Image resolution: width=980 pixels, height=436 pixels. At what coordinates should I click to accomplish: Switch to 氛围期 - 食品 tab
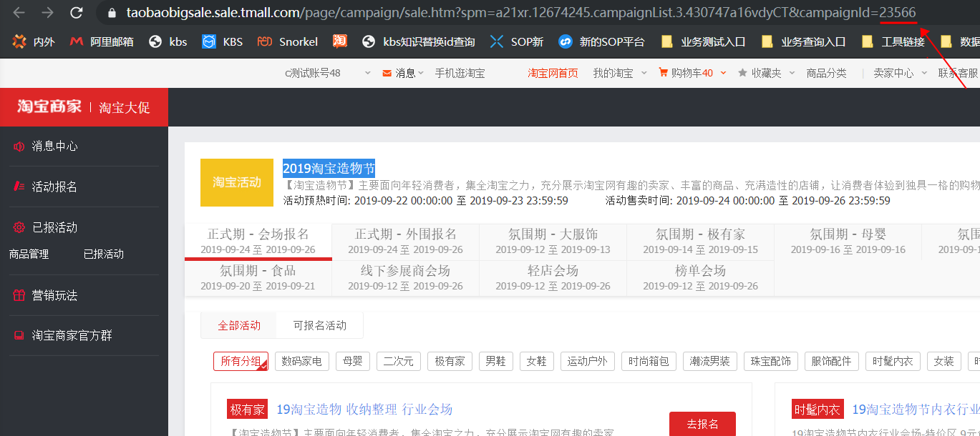258,278
